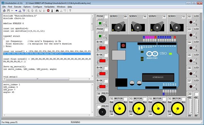Viewport: 204px width, 125px height.
Task: Click the servo graphic on pin 11
Action: coord(157,27)
